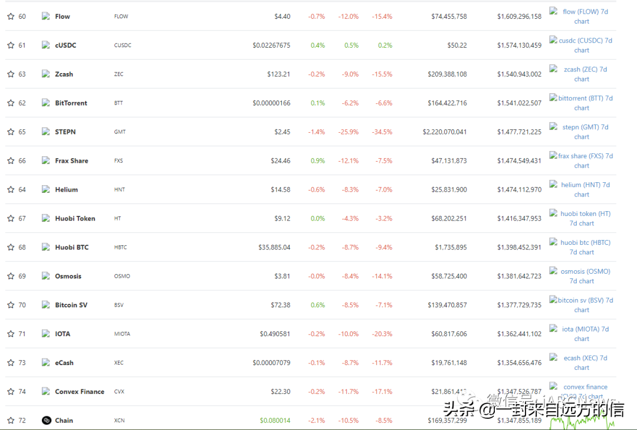Click the Frax Share name
The height and width of the screenshot is (430, 637).
[72, 160]
